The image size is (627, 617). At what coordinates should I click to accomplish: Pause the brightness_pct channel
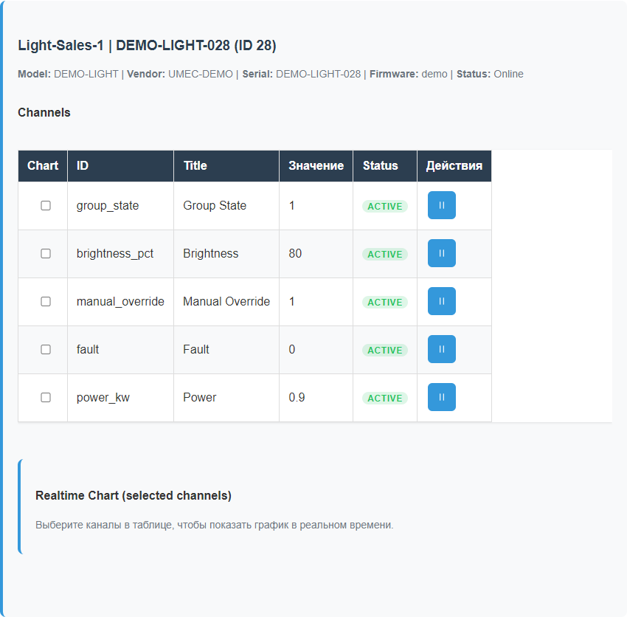point(441,253)
